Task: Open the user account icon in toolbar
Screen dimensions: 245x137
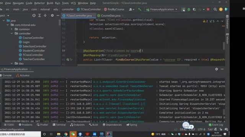Action: pos(131,10)
